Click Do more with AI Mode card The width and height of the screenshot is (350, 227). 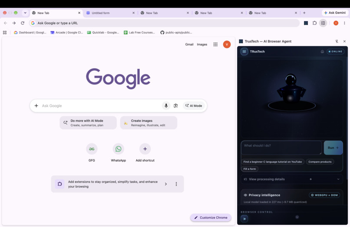click(88, 123)
